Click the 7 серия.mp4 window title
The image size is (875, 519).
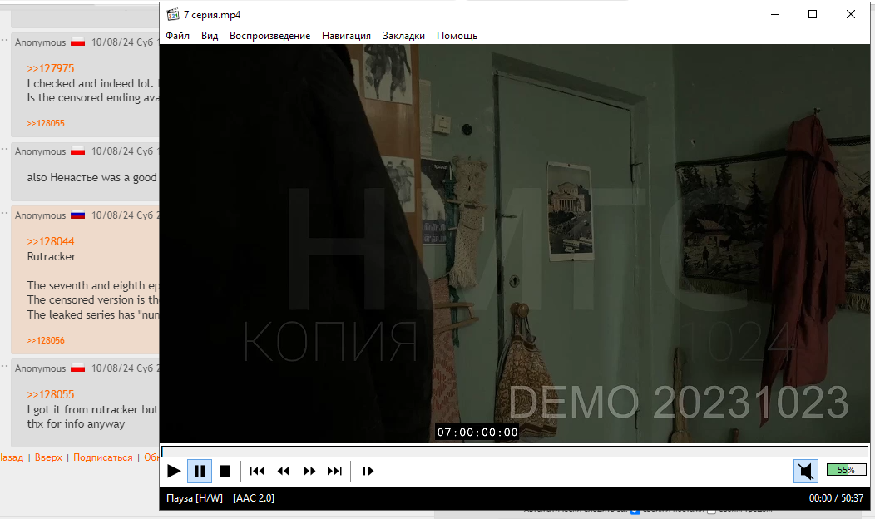(x=212, y=15)
